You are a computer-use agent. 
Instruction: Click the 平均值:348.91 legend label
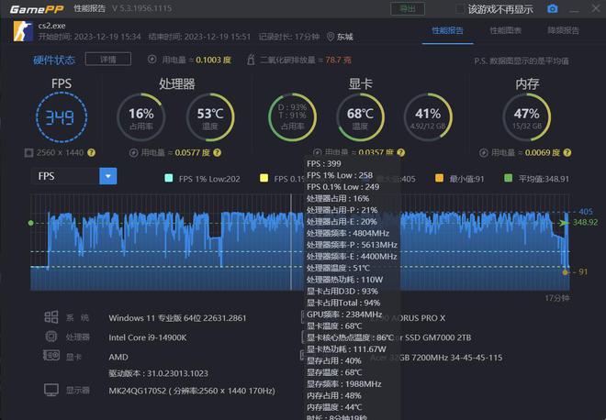[544, 179]
